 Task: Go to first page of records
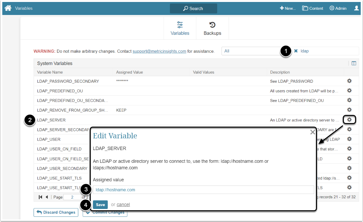pyautogui.click(x=41, y=197)
